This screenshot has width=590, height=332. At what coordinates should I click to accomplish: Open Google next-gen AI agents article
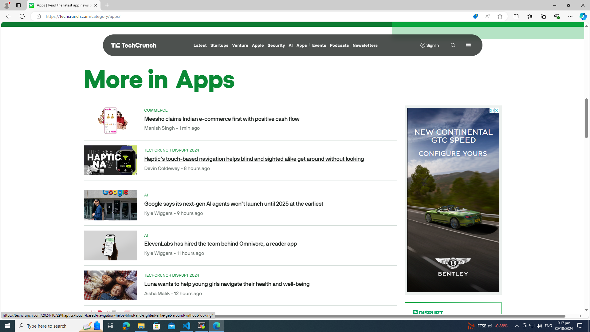tap(234, 204)
